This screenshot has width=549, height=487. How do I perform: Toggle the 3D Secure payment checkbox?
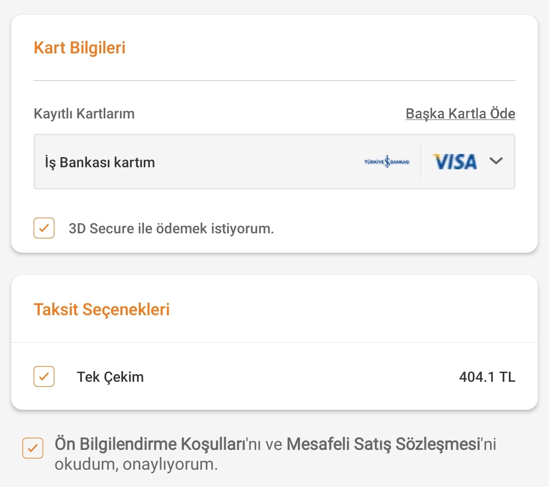tap(44, 228)
